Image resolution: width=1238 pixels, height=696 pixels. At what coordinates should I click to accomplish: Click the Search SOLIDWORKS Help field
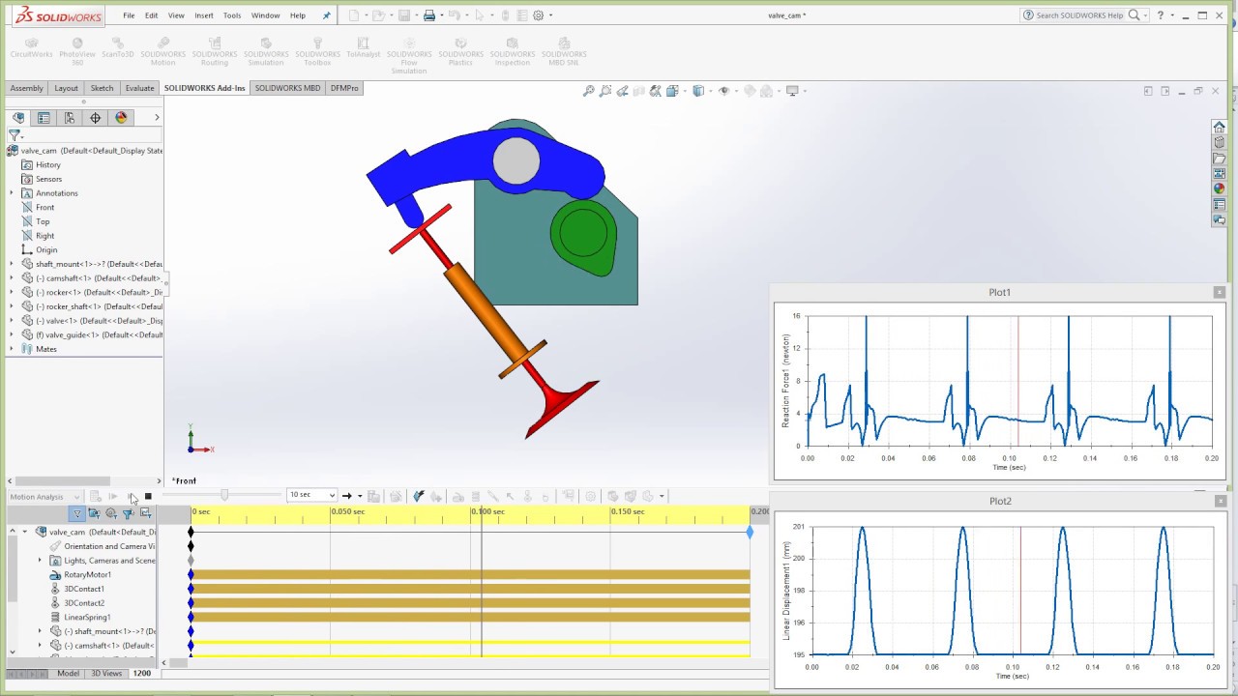[1078, 15]
